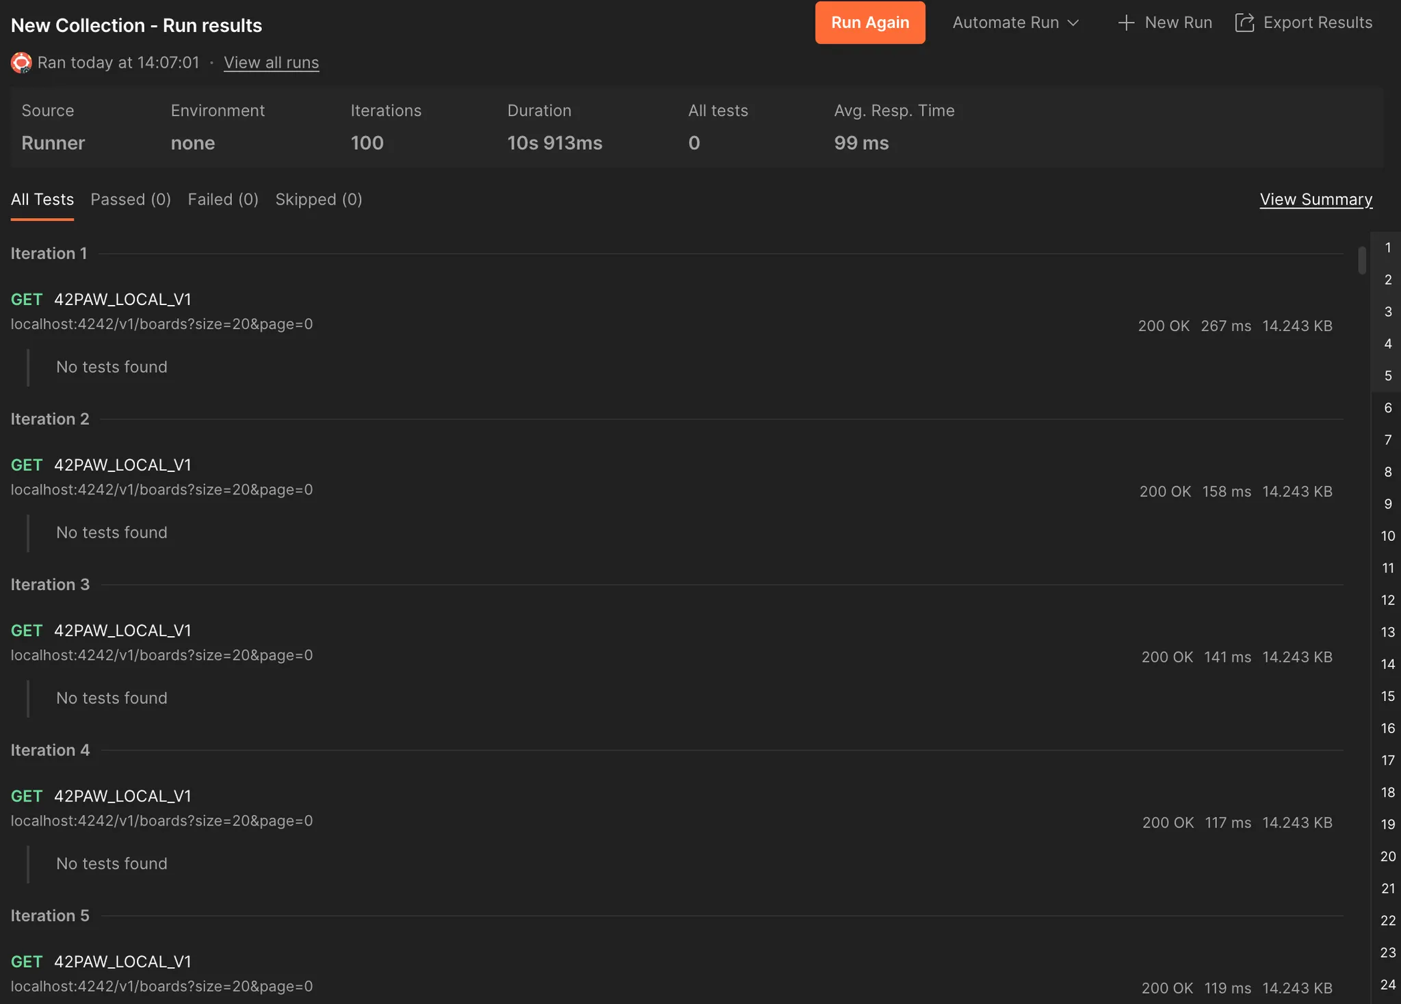Open the Iteration 1 GET 42PAW_LOCAL_V1 request
This screenshot has width=1401, height=1004.
pos(122,300)
